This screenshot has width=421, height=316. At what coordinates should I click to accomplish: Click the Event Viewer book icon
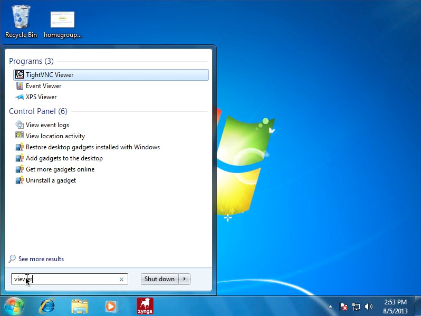click(20, 86)
